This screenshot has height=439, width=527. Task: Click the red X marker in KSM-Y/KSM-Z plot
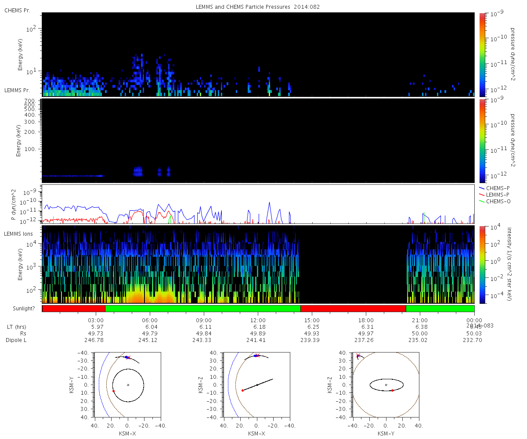358,356
